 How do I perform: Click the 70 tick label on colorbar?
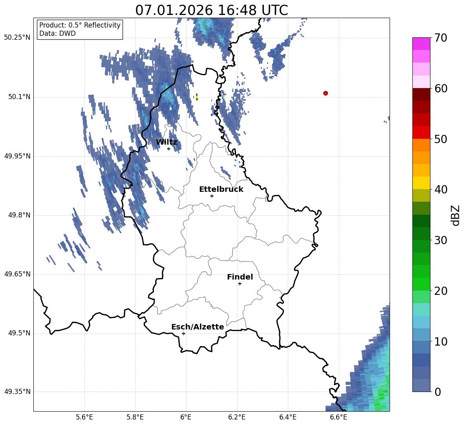[x=441, y=38]
